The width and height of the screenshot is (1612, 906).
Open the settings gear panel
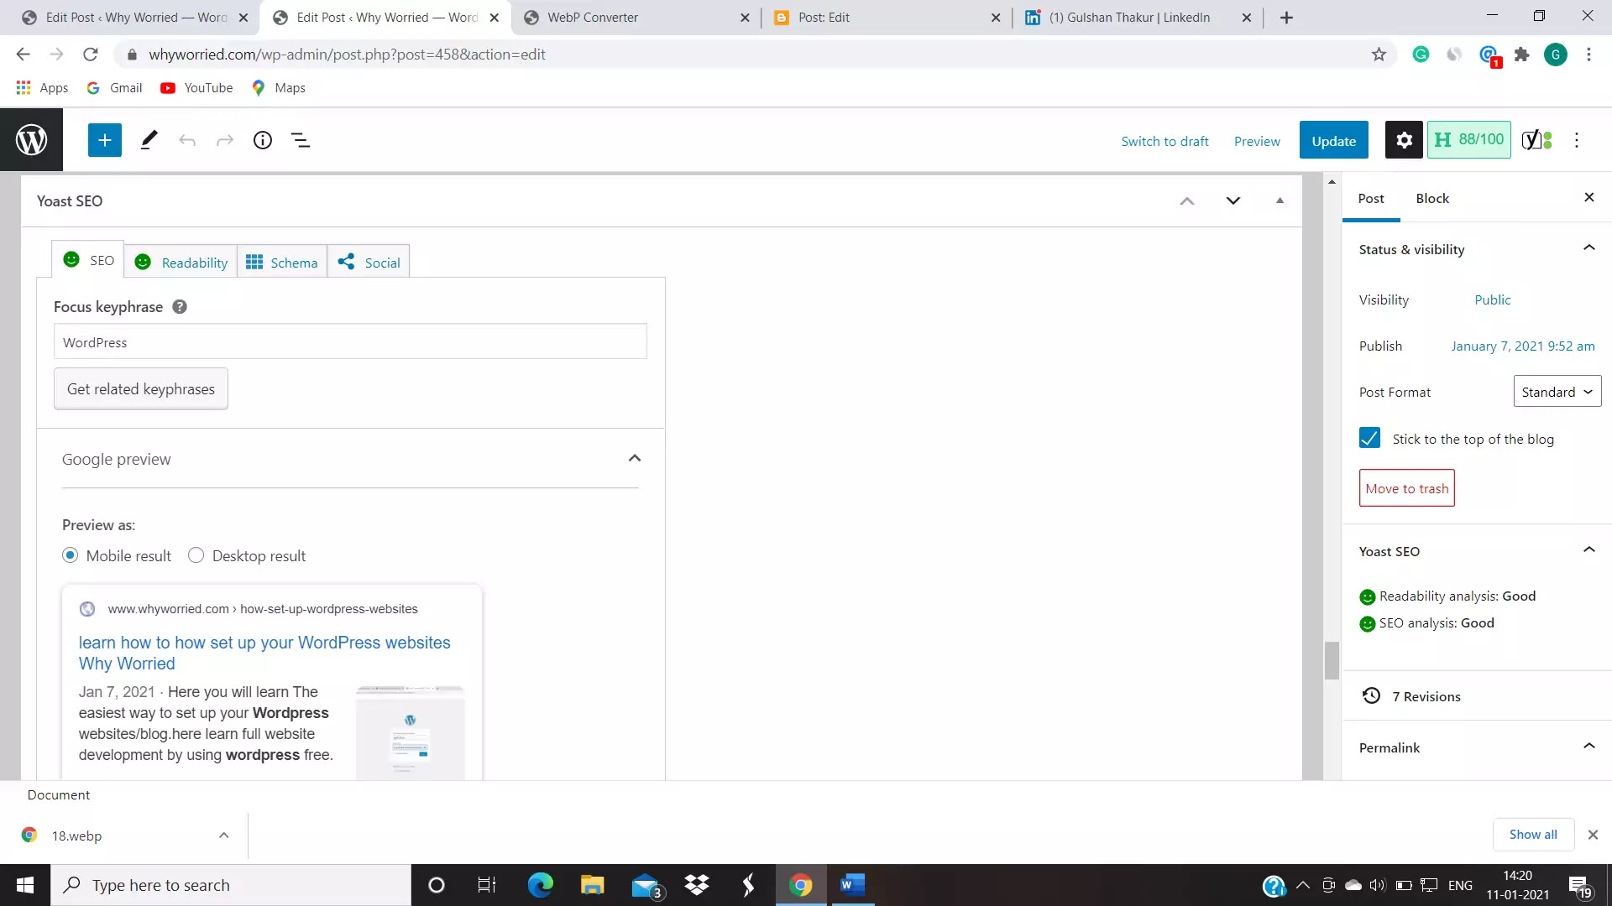1404,140
